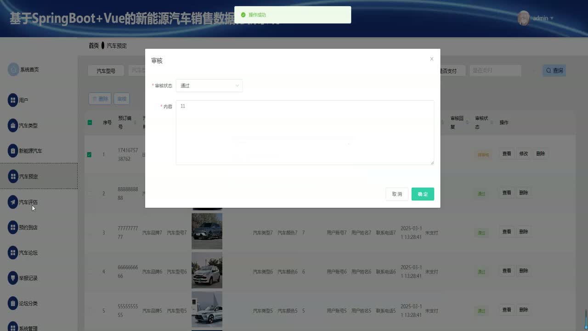Click the 查询 search button

(x=554, y=70)
